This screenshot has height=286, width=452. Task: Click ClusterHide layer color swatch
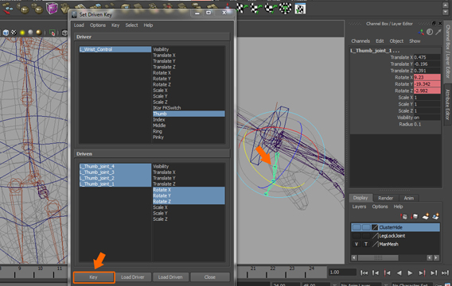[x=375, y=227]
